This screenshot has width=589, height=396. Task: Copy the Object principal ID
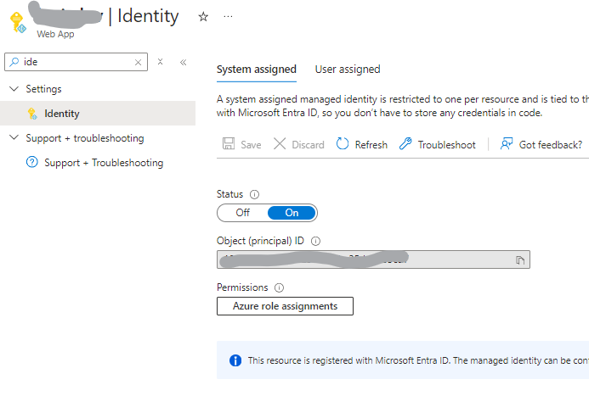click(520, 259)
